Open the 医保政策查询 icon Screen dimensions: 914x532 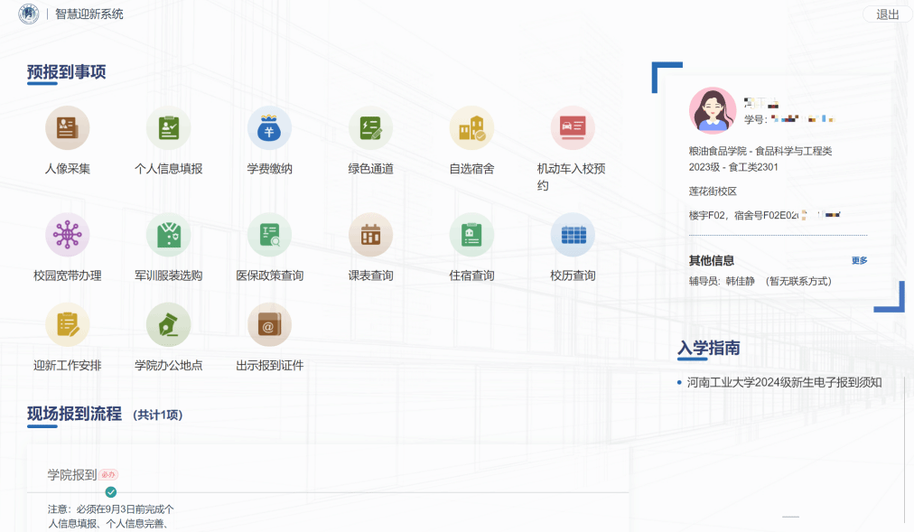point(270,235)
